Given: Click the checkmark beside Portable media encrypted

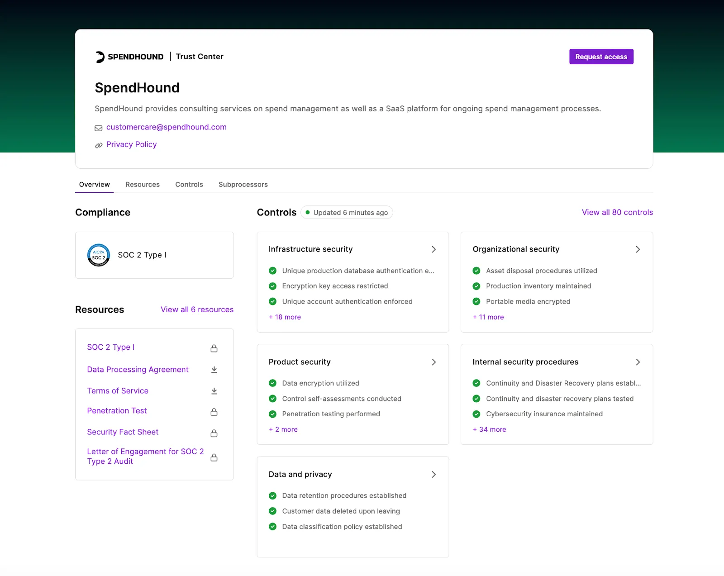Looking at the screenshot, I should [x=476, y=301].
